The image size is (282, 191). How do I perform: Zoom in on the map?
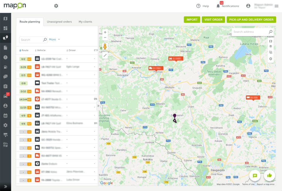[105, 32]
